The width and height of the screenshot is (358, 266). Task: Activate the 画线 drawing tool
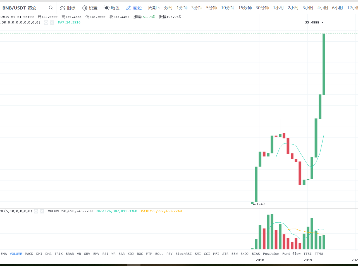(x=134, y=8)
